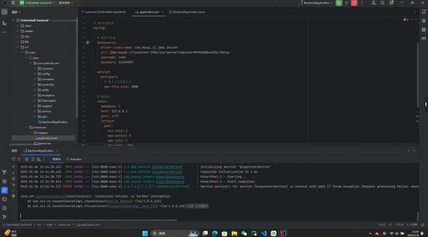Click the warnings indicator showing 2 problems

pos(406,20)
